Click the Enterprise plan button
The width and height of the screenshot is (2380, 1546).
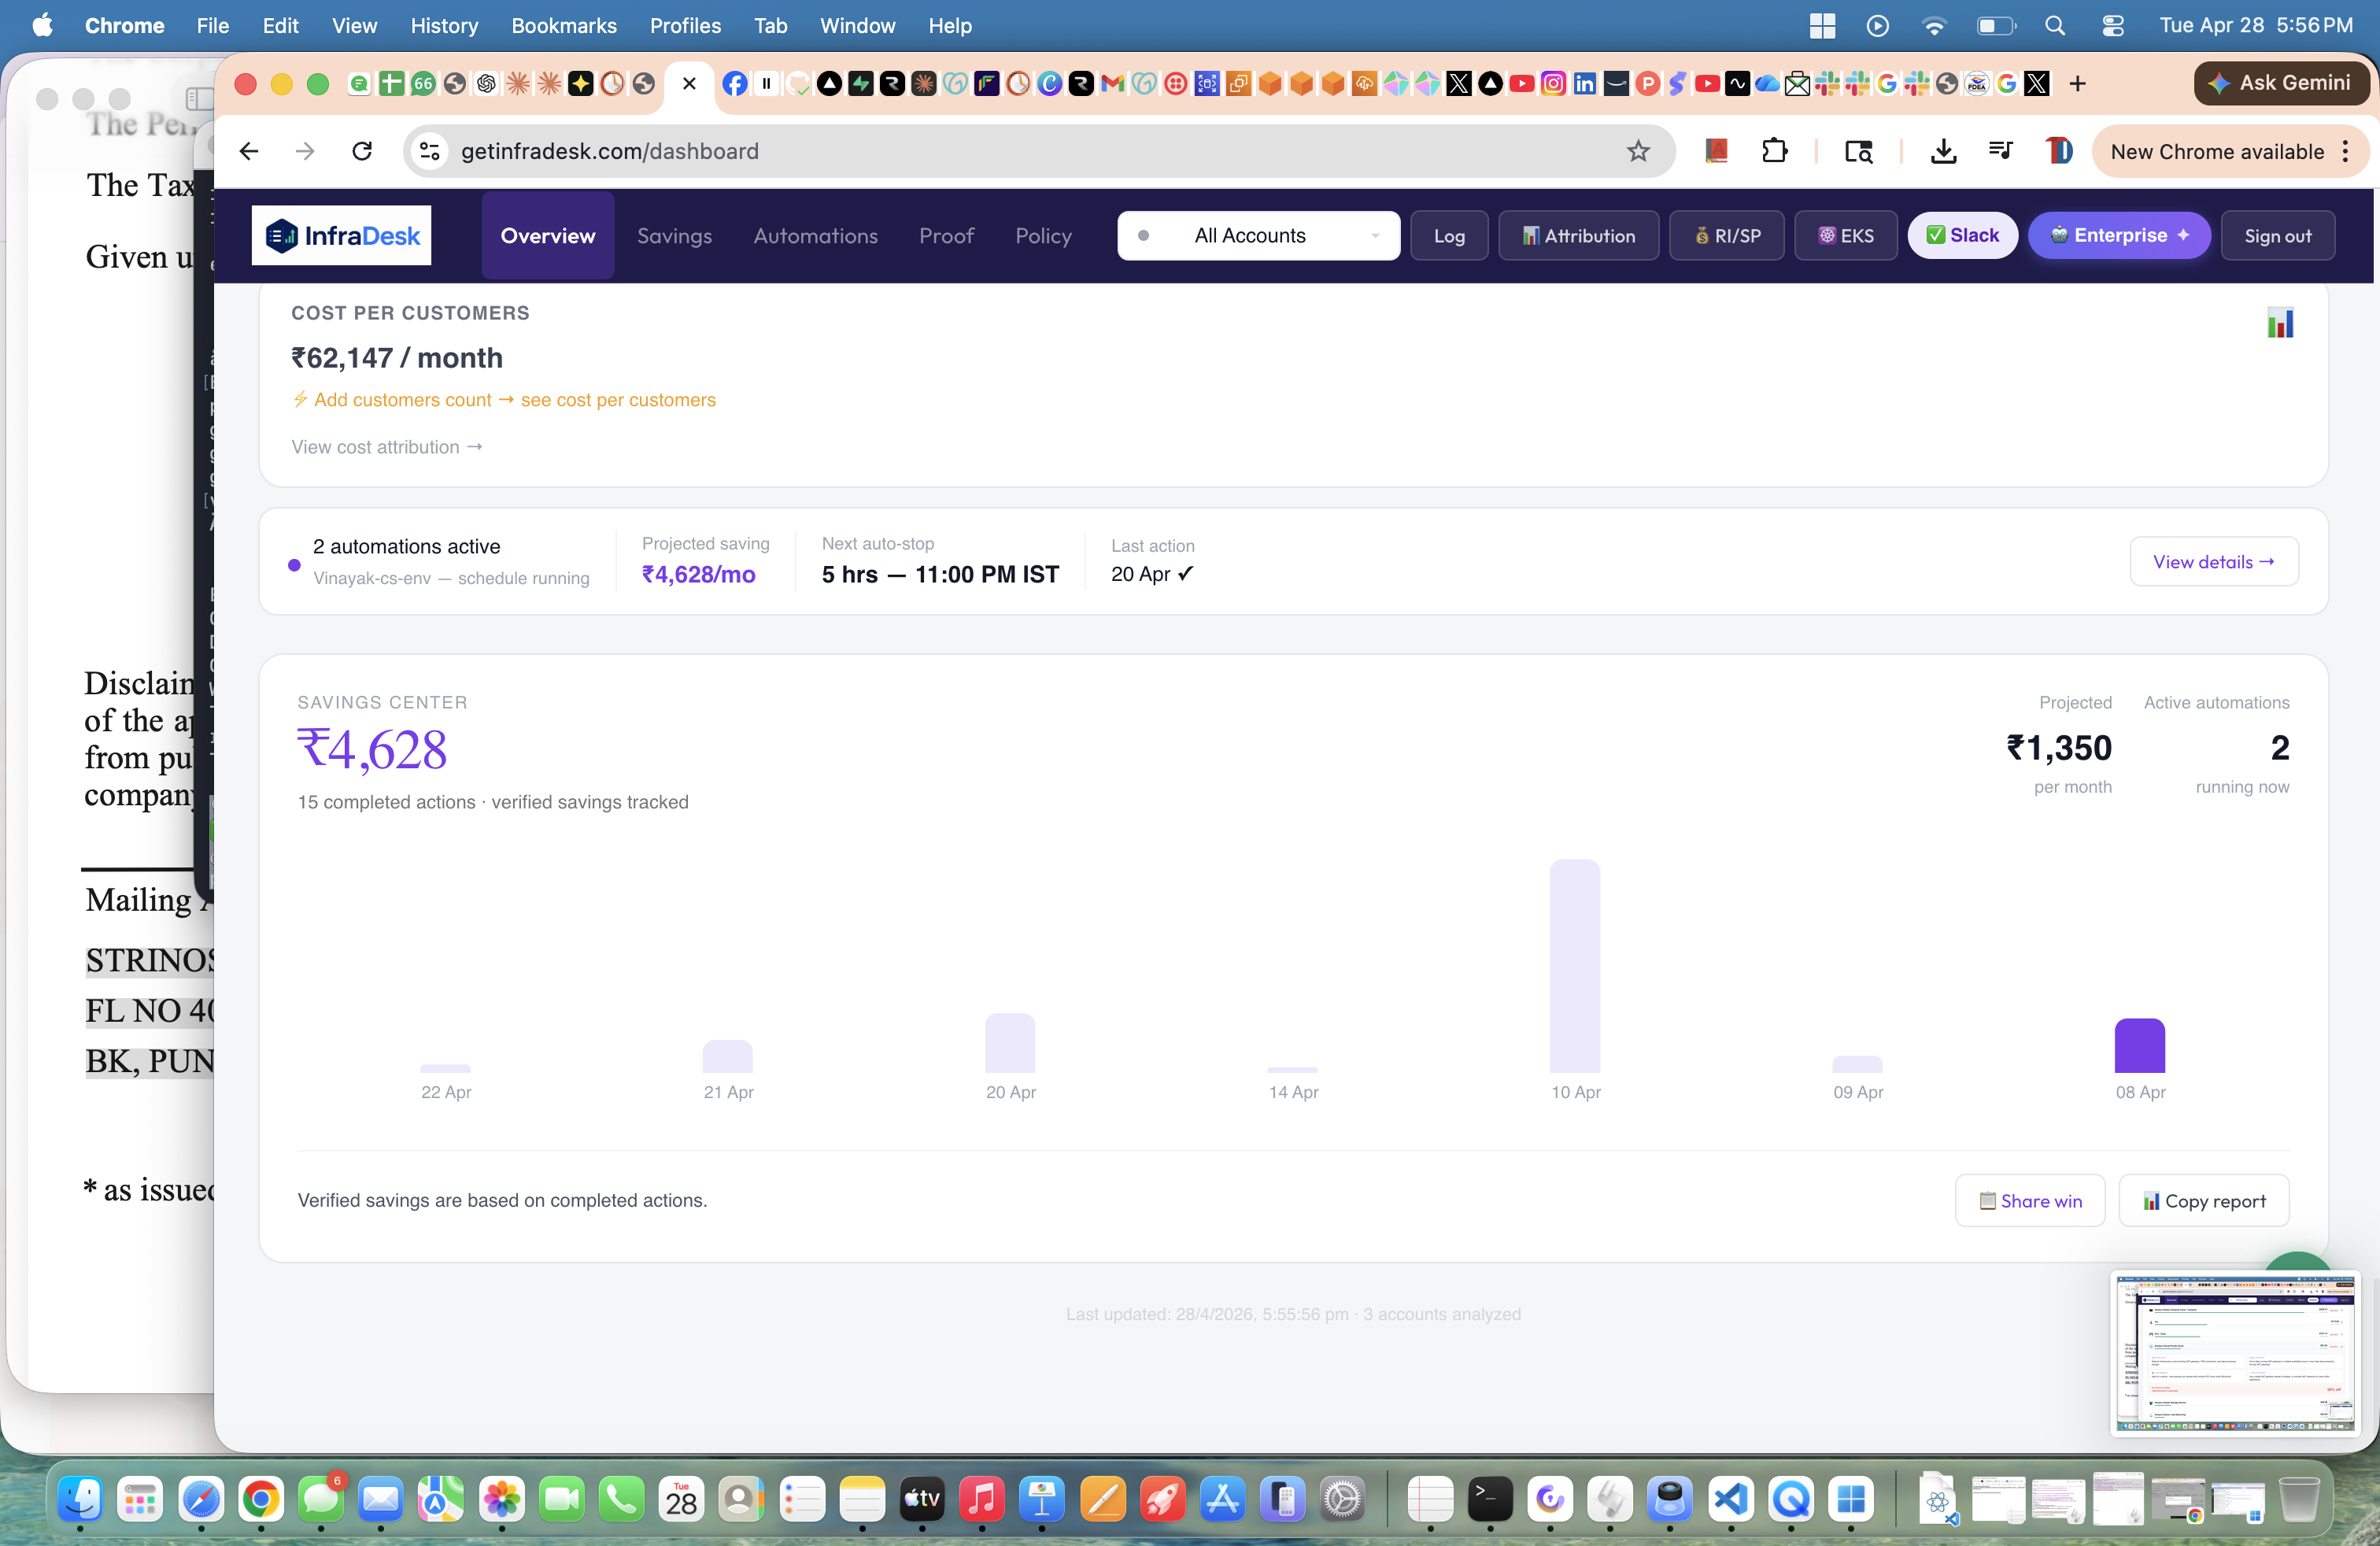pos(2119,235)
